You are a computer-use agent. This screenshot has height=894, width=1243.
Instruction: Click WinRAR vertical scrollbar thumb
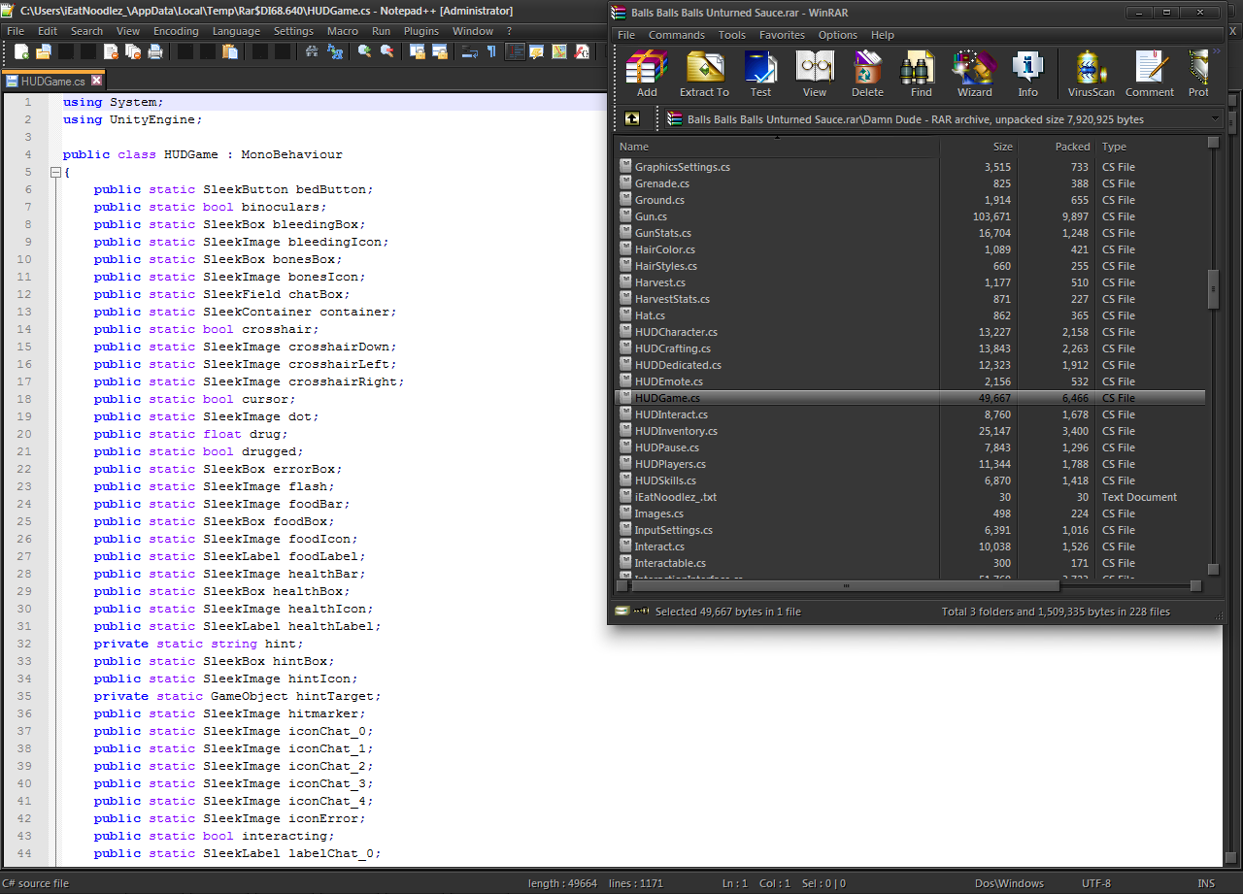[1213, 289]
